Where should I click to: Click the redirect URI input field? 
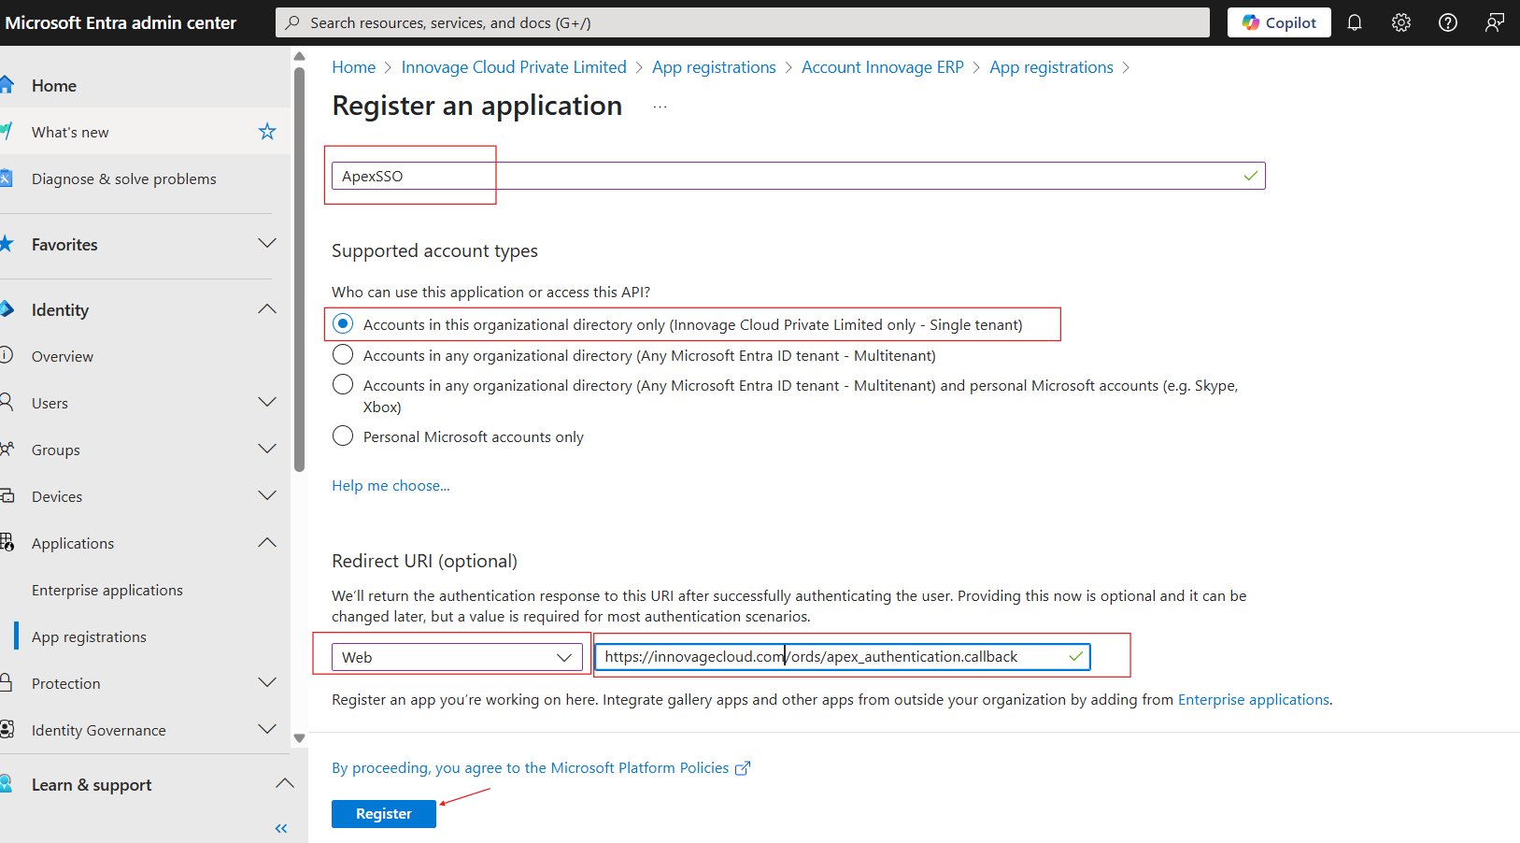coord(841,656)
